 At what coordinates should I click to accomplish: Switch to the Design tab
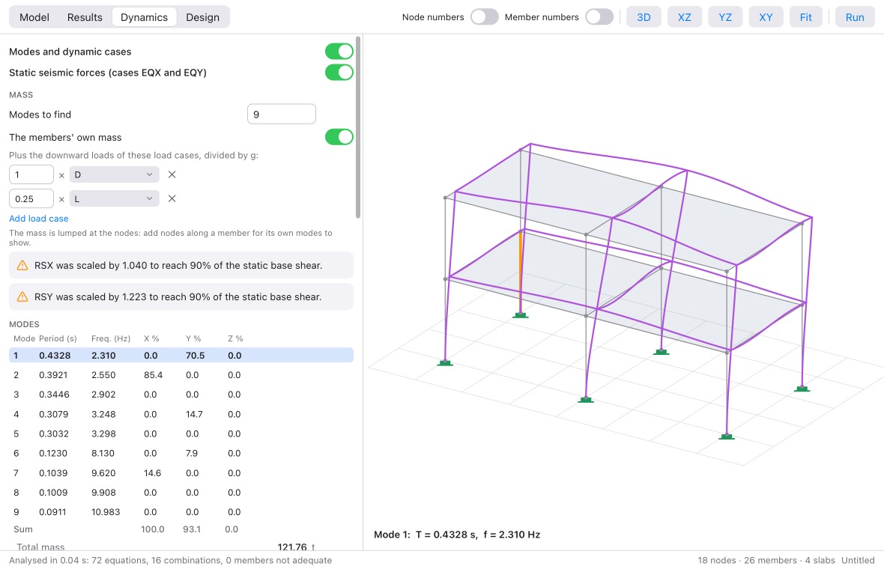tap(202, 17)
